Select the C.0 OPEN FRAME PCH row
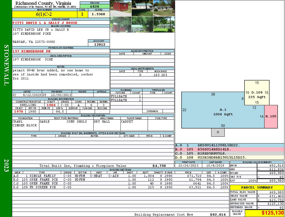 121,183
